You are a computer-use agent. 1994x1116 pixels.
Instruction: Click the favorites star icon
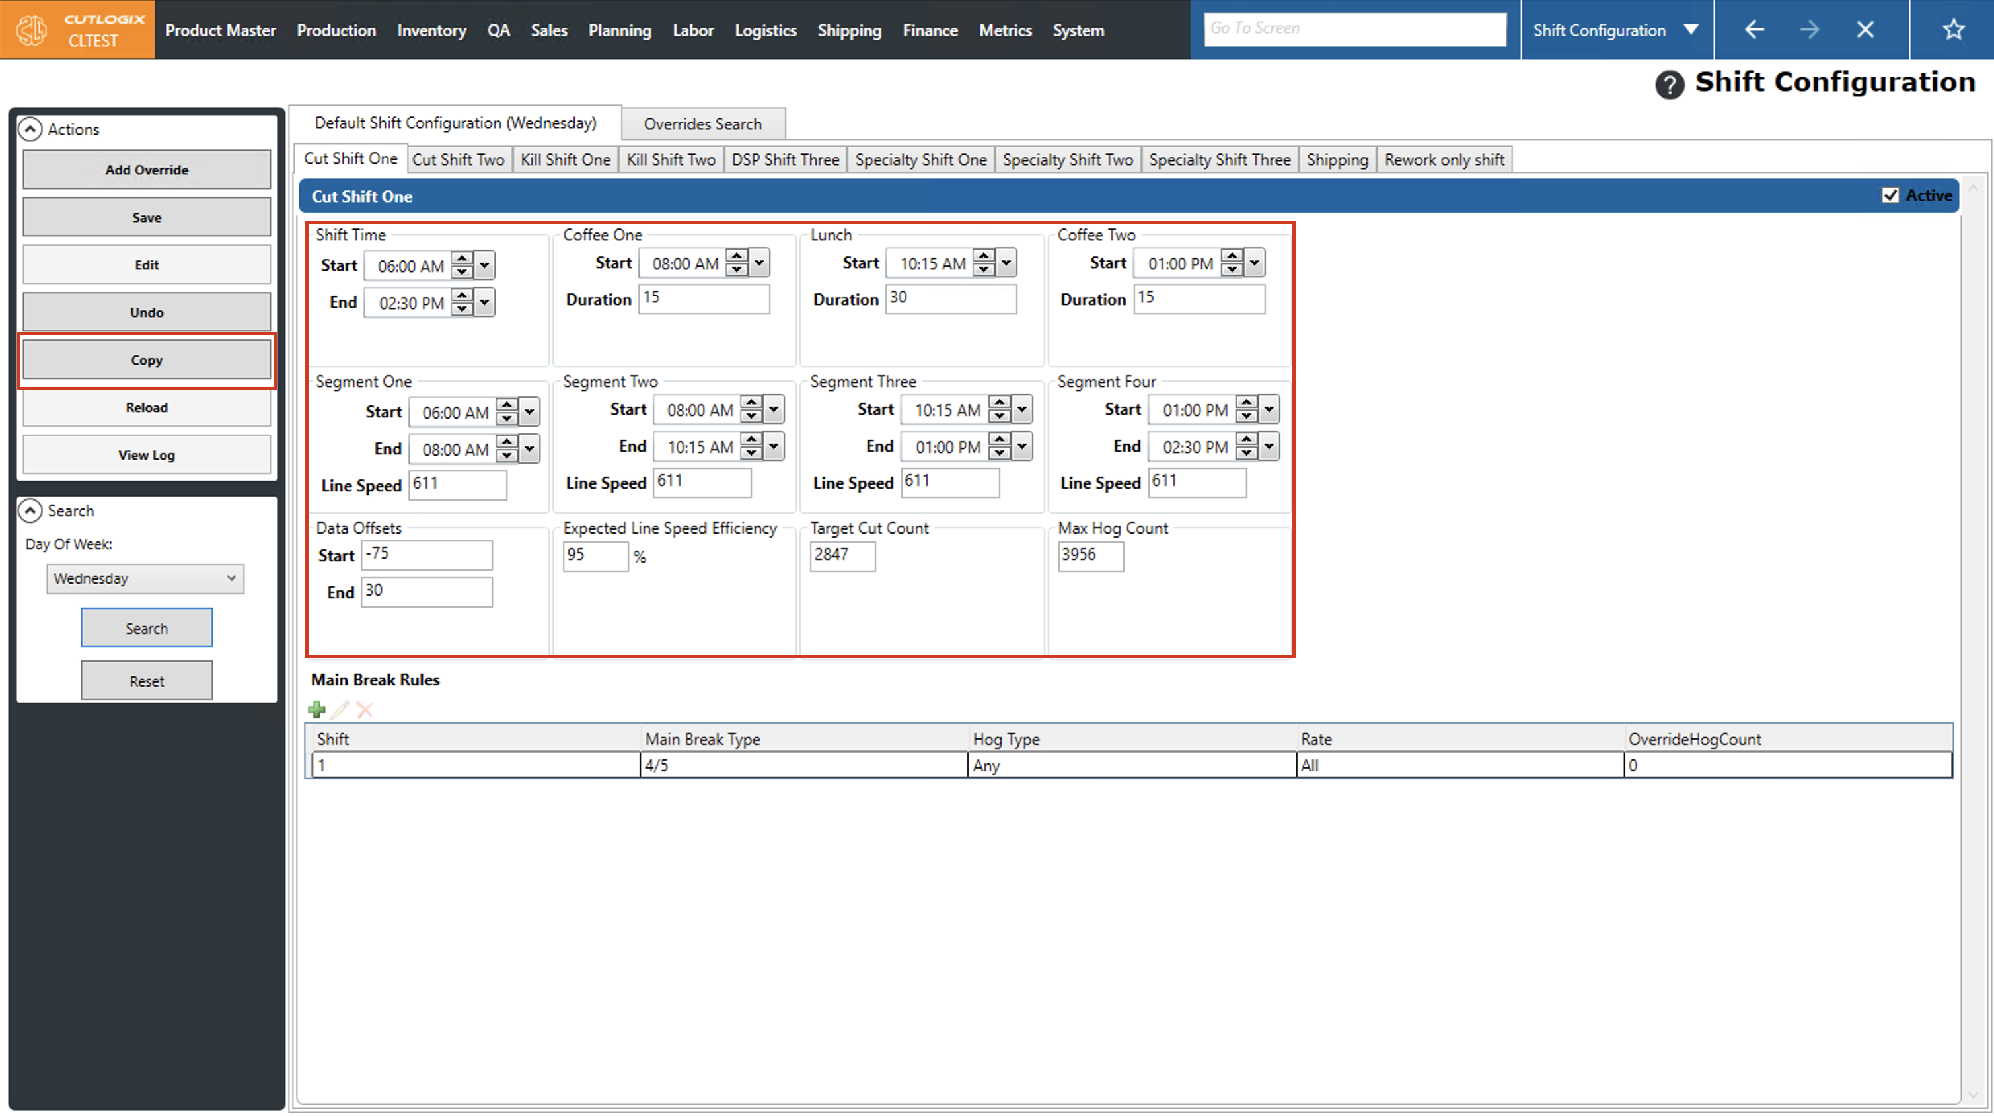tap(1953, 30)
